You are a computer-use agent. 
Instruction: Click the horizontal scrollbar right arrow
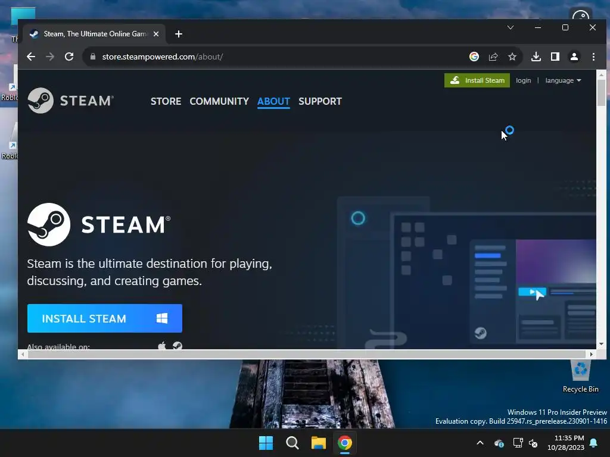pos(592,355)
